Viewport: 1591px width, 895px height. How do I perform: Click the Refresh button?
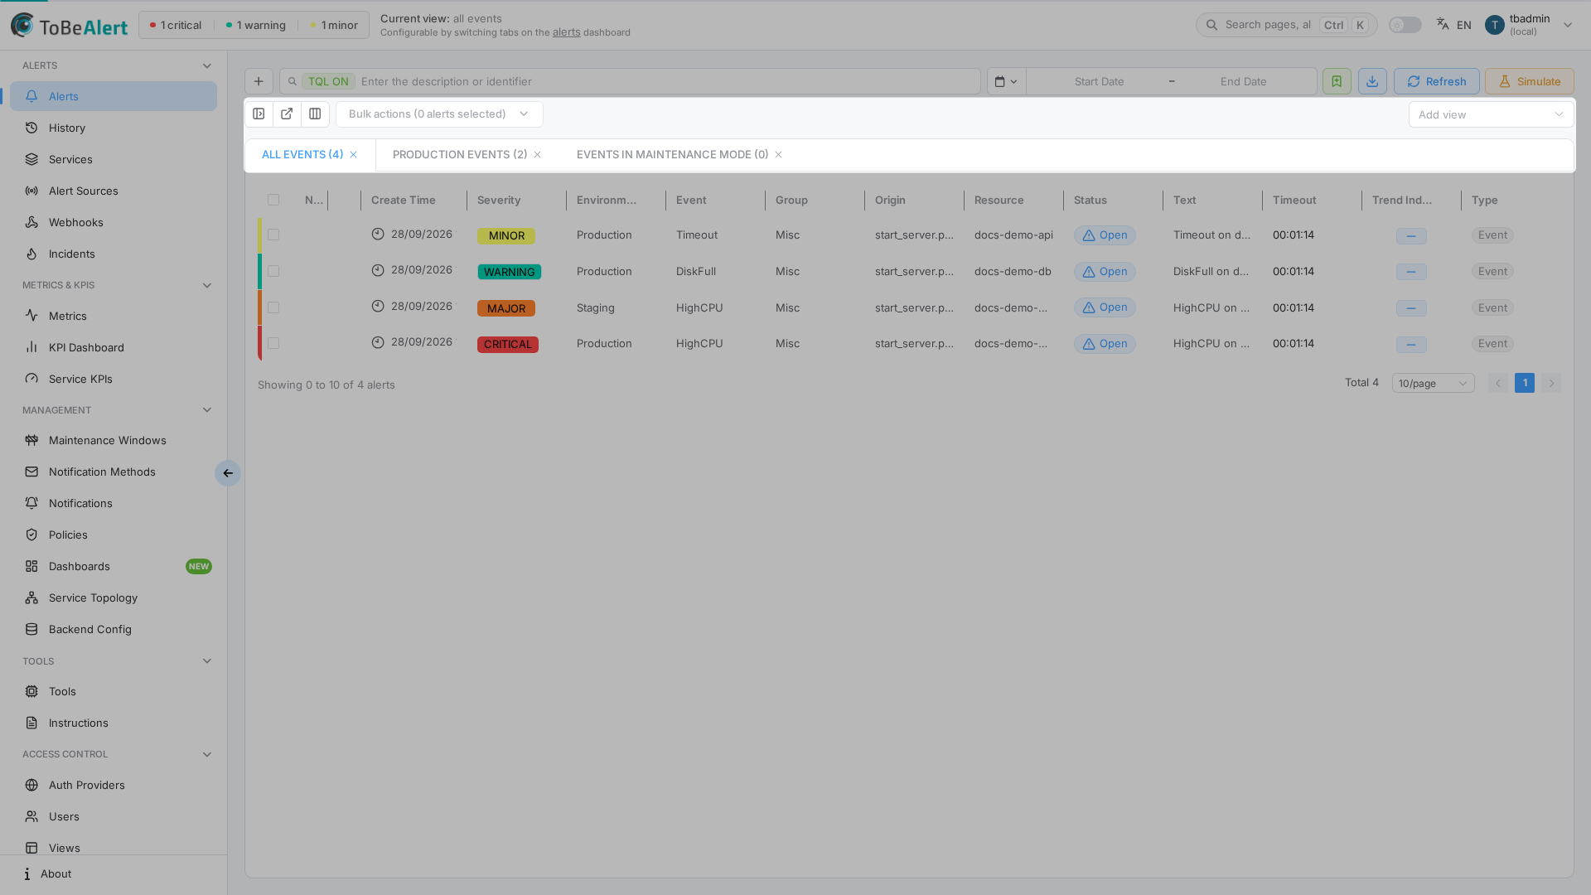pos(1436,81)
